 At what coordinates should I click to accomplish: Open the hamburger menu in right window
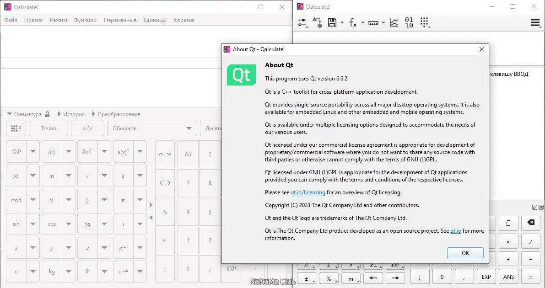[x=535, y=23]
